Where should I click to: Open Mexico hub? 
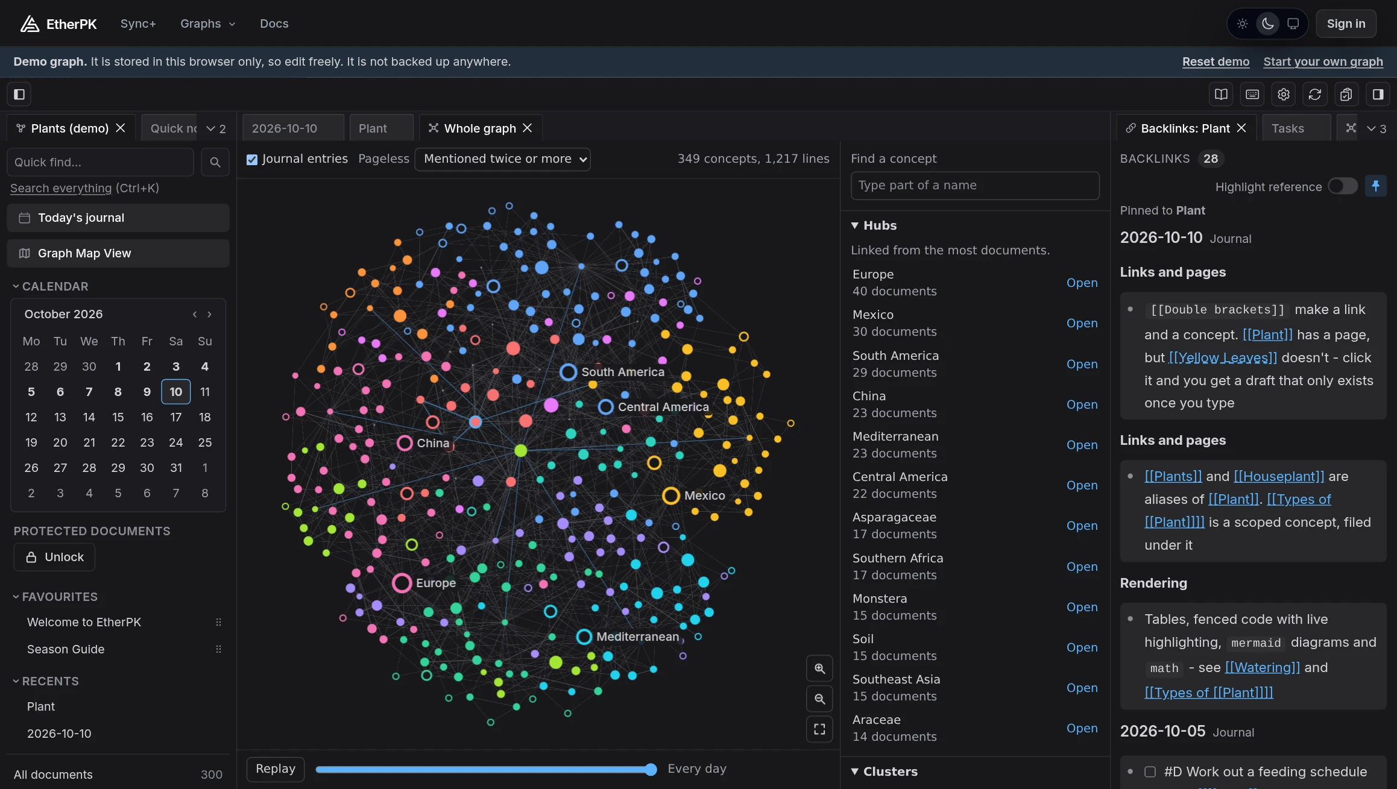[1082, 323]
